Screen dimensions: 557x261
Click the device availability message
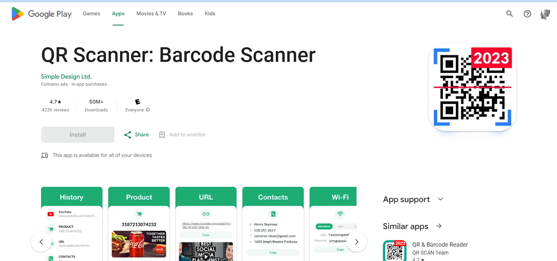[x=102, y=155]
